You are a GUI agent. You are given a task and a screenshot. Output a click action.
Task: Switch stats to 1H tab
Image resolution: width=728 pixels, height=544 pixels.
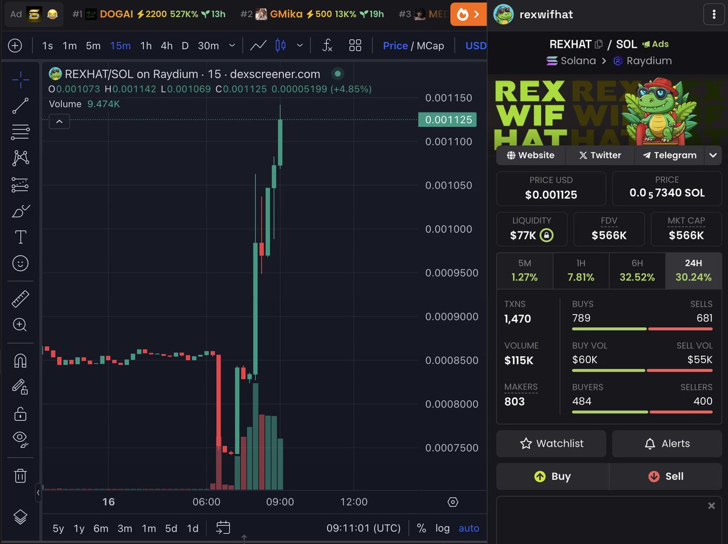click(x=581, y=270)
